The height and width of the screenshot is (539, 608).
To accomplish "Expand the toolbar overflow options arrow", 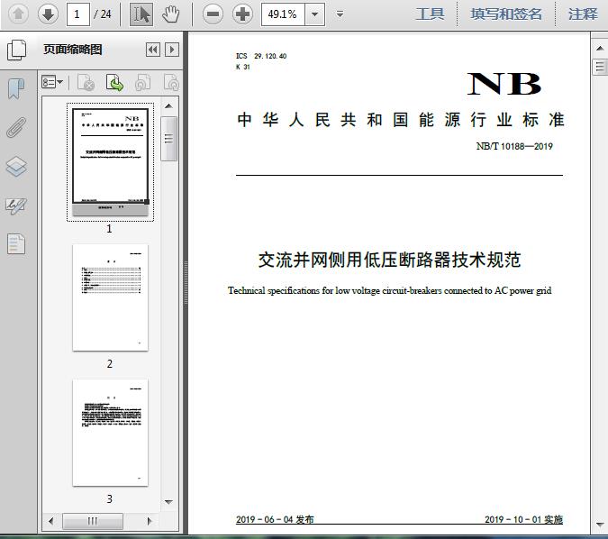I will 340,14.
